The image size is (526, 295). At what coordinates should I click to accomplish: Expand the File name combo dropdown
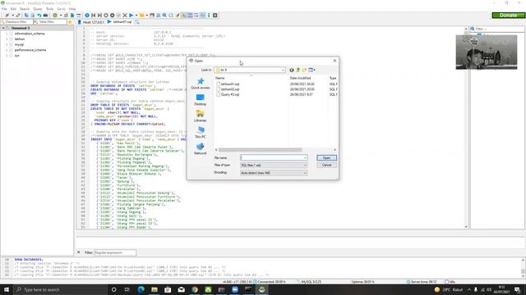click(x=305, y=157)
